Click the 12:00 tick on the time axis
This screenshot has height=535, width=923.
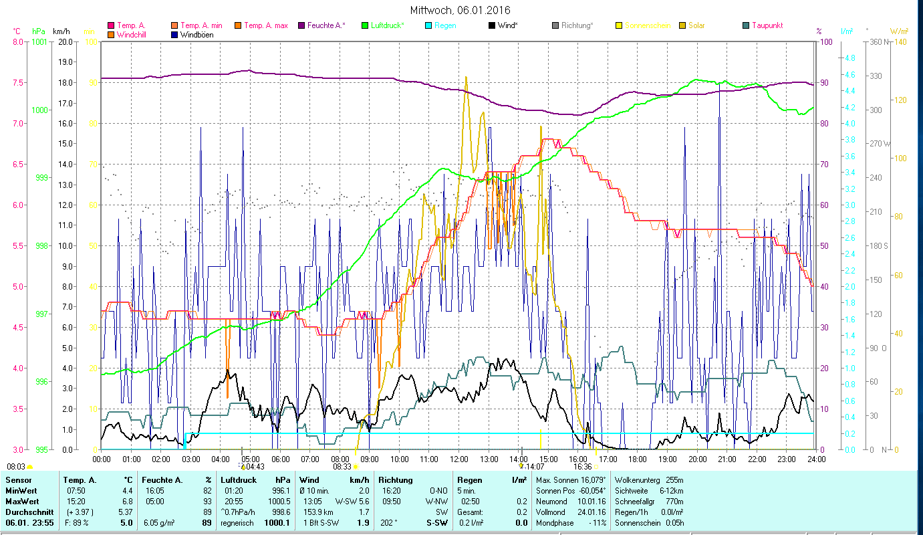pos(459,459)
